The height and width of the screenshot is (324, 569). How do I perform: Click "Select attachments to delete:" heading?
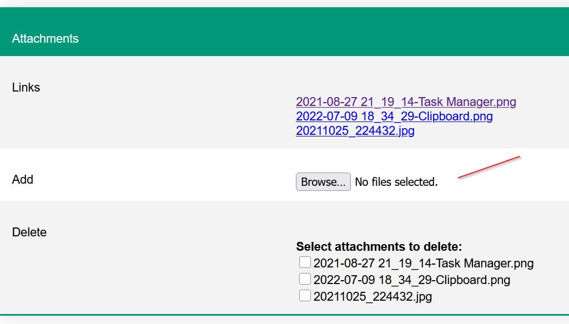pos(379,247)
